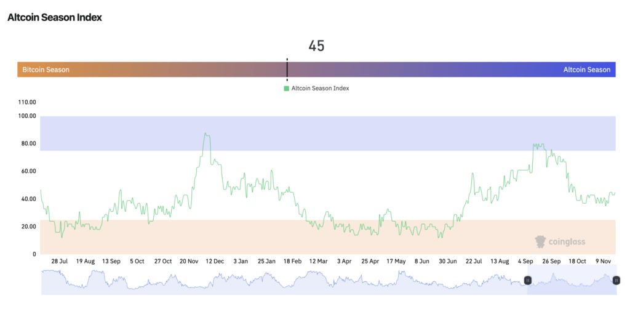Click the Bitcoin Season label on gauge
630x309 pixels.
(x=46, y=70)
